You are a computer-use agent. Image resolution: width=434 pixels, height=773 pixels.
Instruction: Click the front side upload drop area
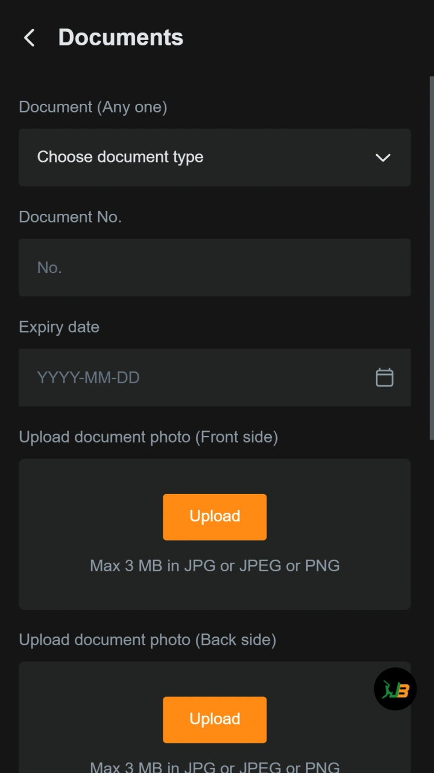(215, 534)
